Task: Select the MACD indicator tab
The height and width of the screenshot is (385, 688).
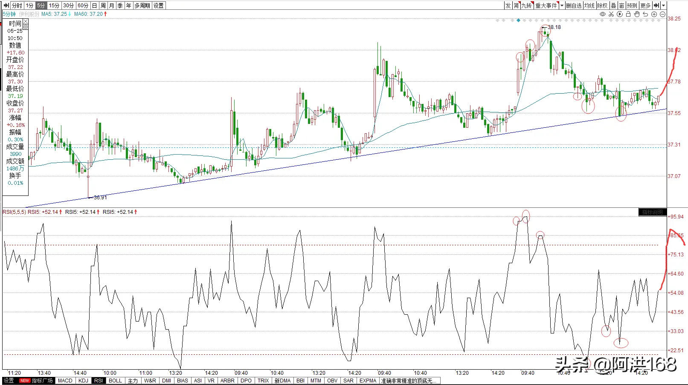Action: tap(65, 380)
